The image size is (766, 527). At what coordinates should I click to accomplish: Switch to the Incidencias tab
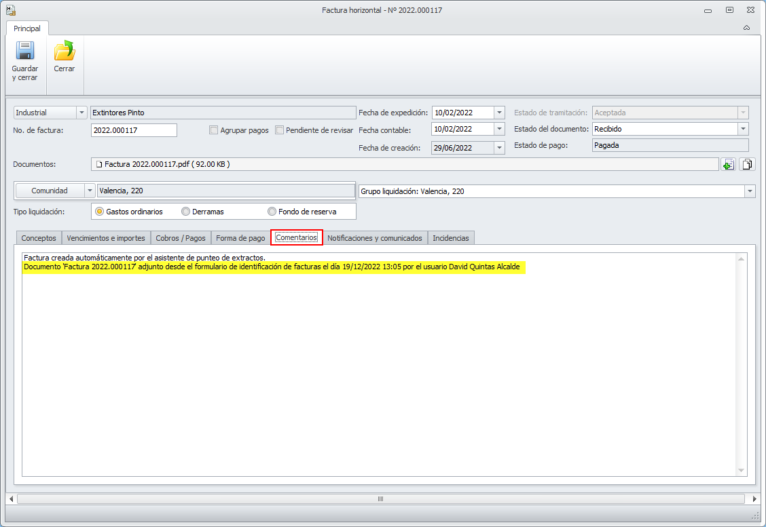[x=450, y=238]
